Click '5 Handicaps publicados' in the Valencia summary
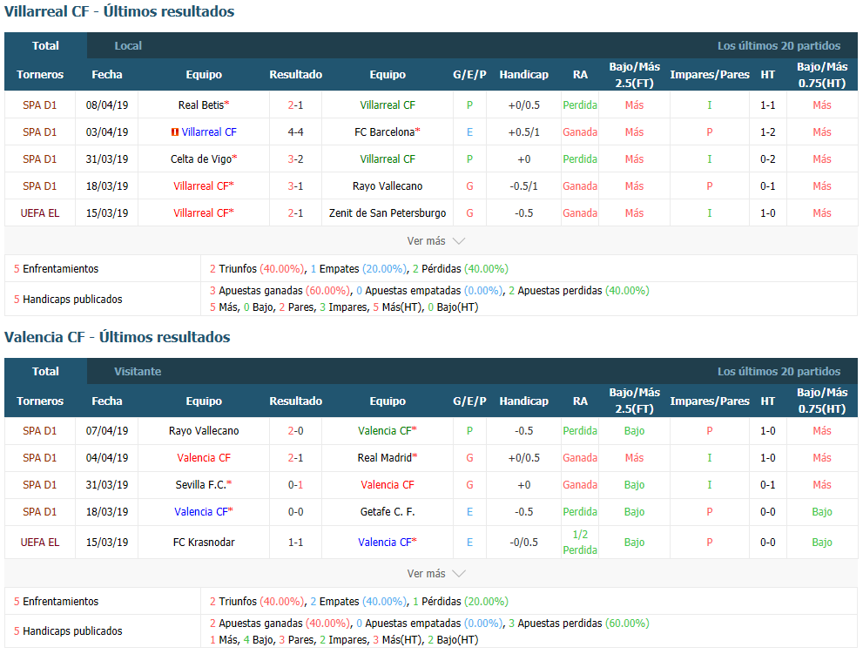863x654 pixels. [x=68, y=630]
